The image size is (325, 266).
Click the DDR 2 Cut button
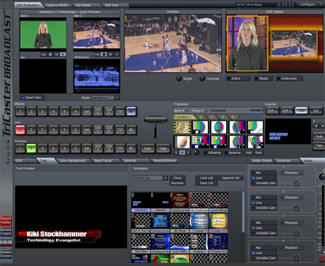click(x=97, y=54)
